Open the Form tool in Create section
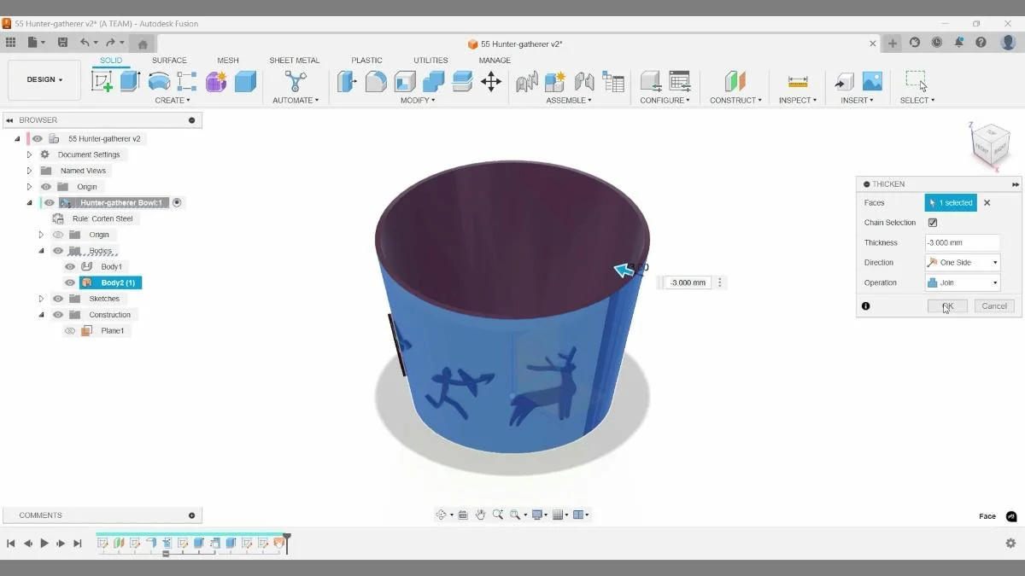1025x576 pixels. [x=215, y=81]
